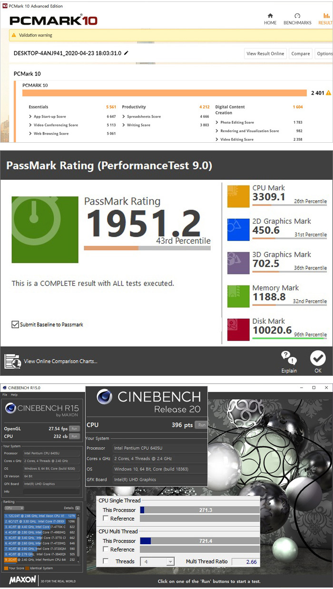
Task: Click the Explain button in PassMark
Action: tap(289, 362)
